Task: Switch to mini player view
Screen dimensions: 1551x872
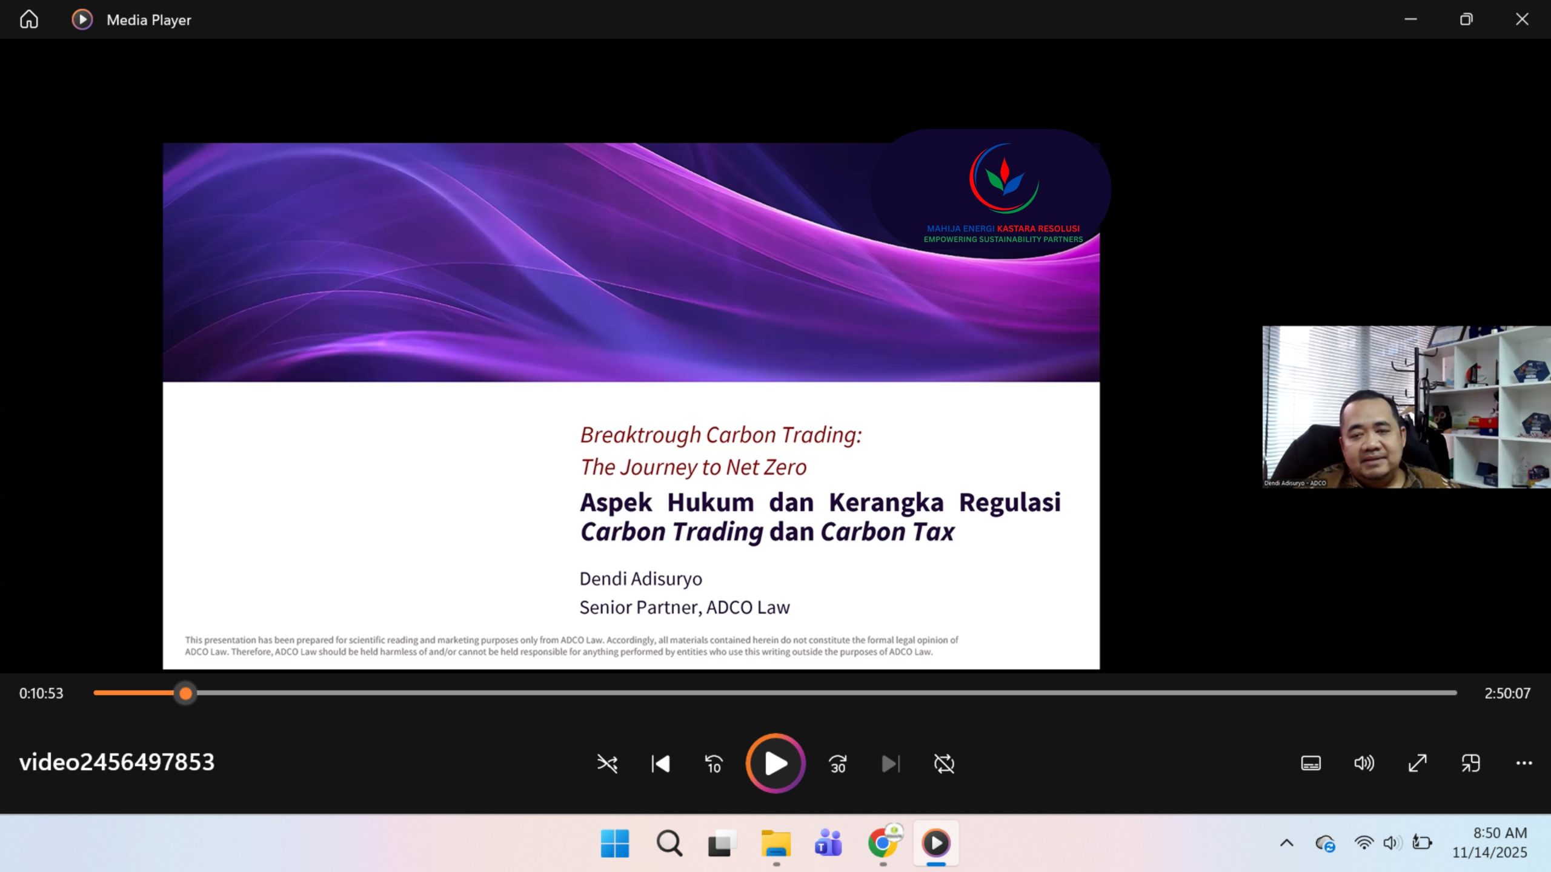Action: (x=1470, y=763)
